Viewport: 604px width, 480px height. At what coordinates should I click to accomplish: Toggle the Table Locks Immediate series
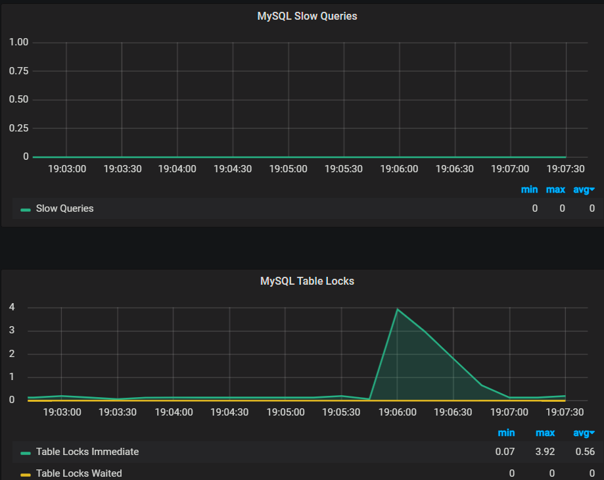87,452
